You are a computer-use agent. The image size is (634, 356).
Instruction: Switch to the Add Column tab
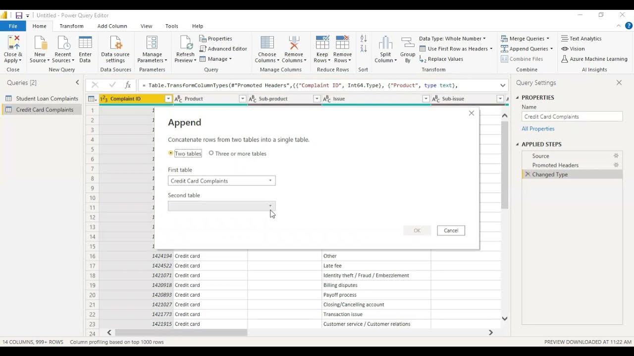point(112,26)
